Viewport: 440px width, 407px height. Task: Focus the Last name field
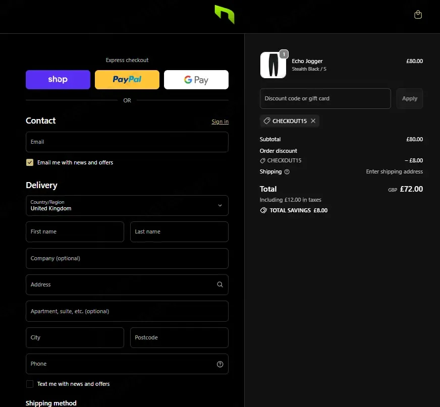pyautogui.click(x=179, y=231)
